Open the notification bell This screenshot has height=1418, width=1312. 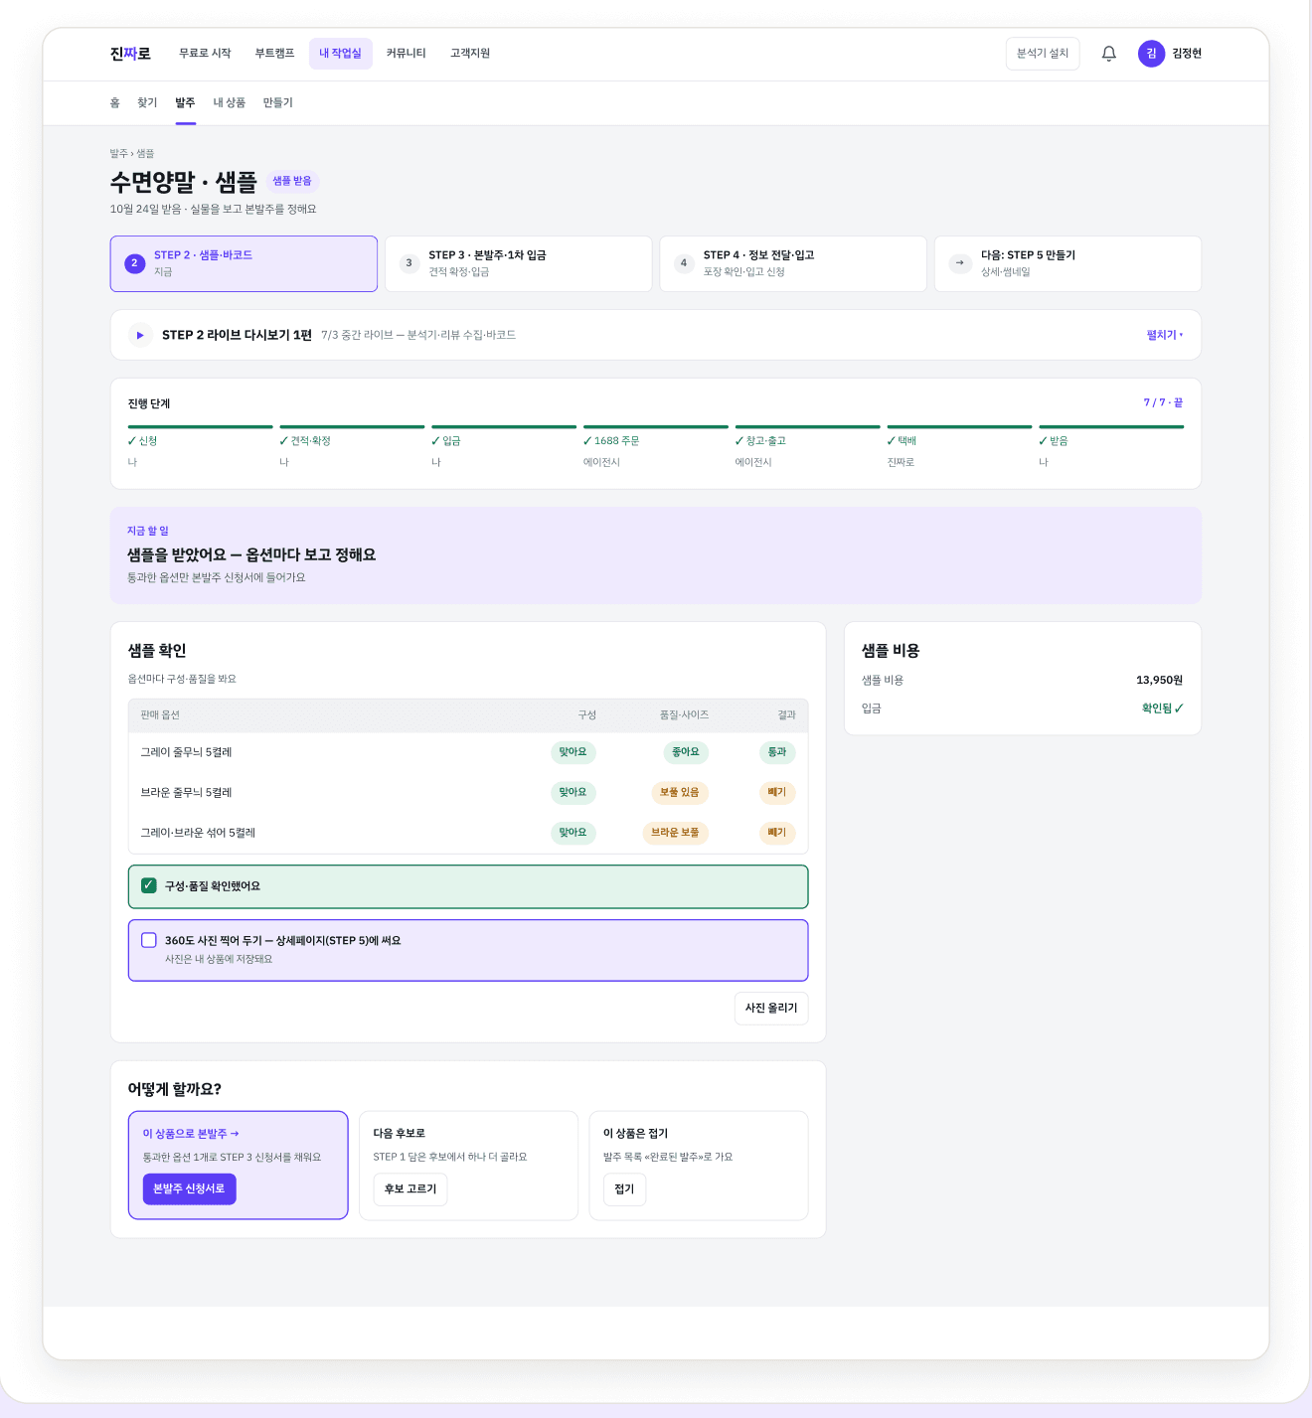(1109, 54)
